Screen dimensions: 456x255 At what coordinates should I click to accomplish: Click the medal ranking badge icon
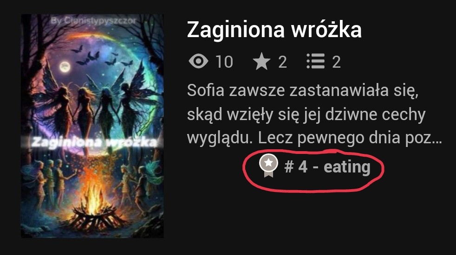click(x=268, y=166)
